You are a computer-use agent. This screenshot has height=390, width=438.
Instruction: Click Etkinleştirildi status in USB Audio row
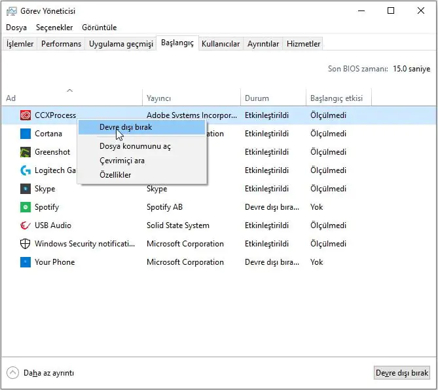point(266,225)
